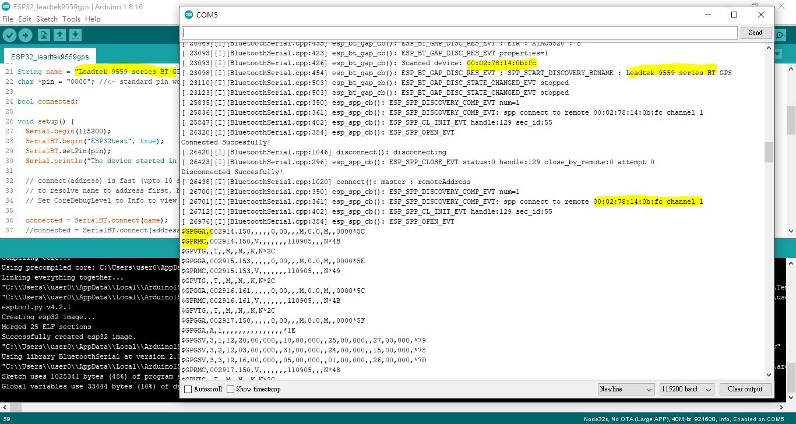
Task: Click the COM5 serial monitor vertical scrollbar thumb
Action: tap(769, 152)
